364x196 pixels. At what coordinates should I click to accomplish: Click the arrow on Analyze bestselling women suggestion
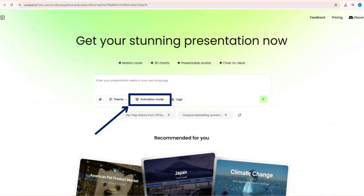[x=226, y=115]
